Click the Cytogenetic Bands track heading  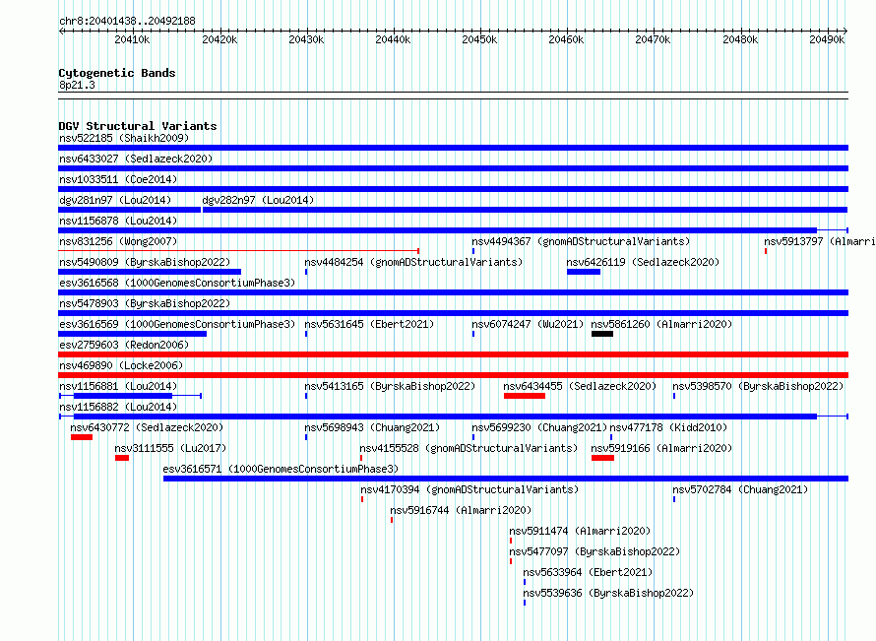[117, 73]
